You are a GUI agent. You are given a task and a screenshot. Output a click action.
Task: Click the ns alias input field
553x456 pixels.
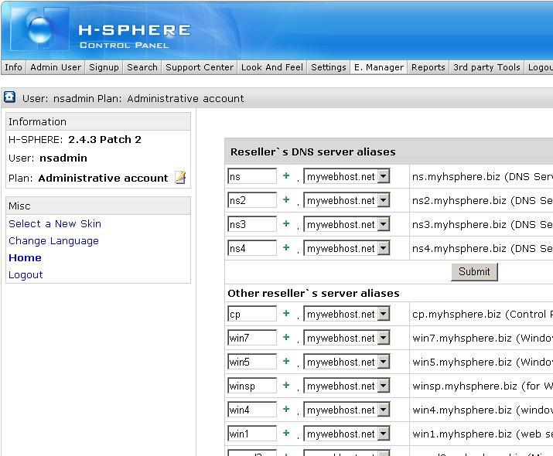click(252, 176)
